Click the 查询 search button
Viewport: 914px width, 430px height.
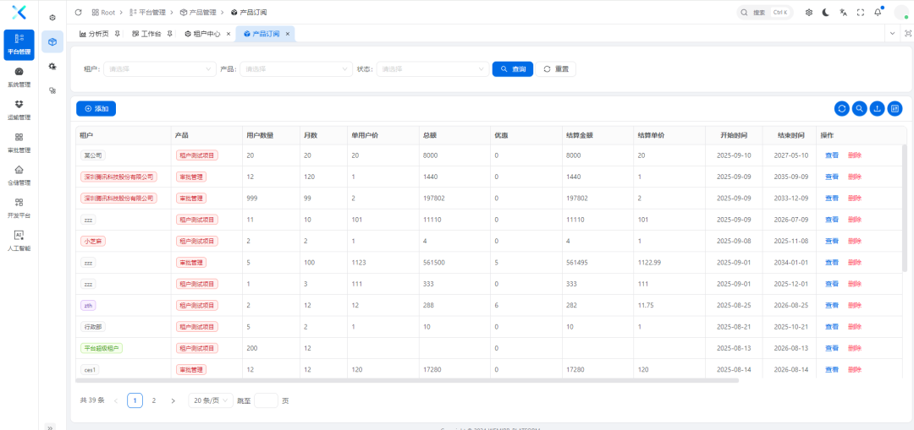(x=512, y=69)
